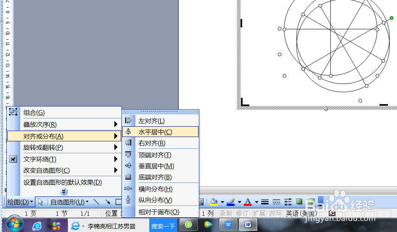The height and width of the screenshot is (232, 397).
Task: Click the 搜索一下 search button on taskbar
Action: click(163, 225)
